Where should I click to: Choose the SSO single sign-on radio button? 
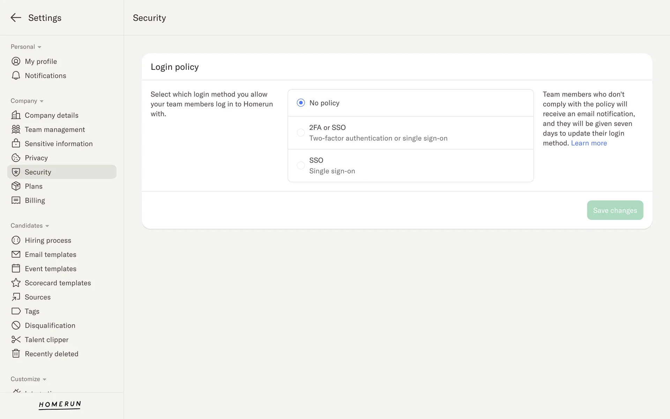(x=301, y=166)
